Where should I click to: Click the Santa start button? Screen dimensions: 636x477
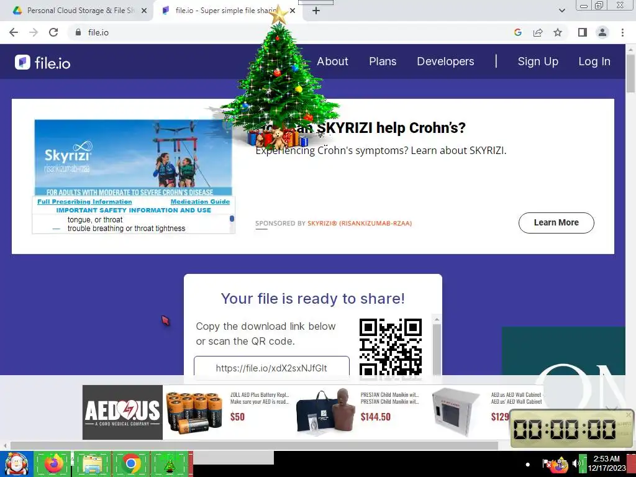click(16, 464)
